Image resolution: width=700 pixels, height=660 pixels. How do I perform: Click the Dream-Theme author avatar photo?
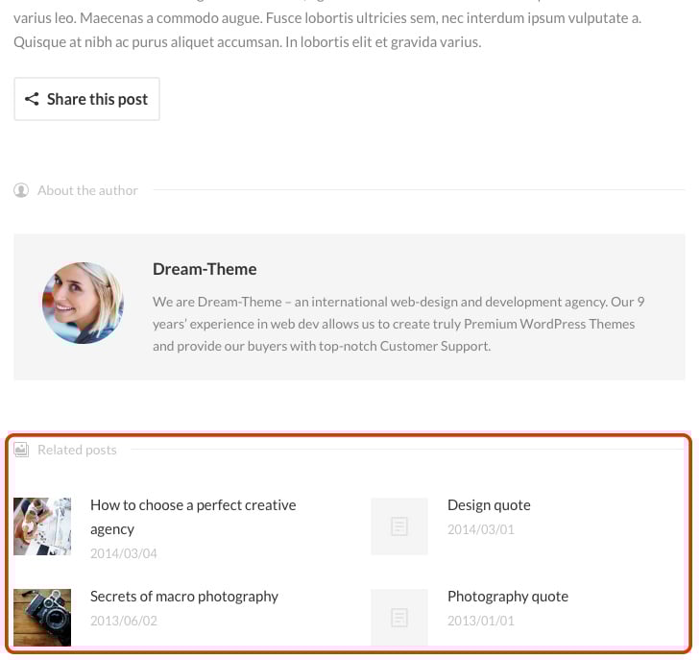(x=83, y=303)
